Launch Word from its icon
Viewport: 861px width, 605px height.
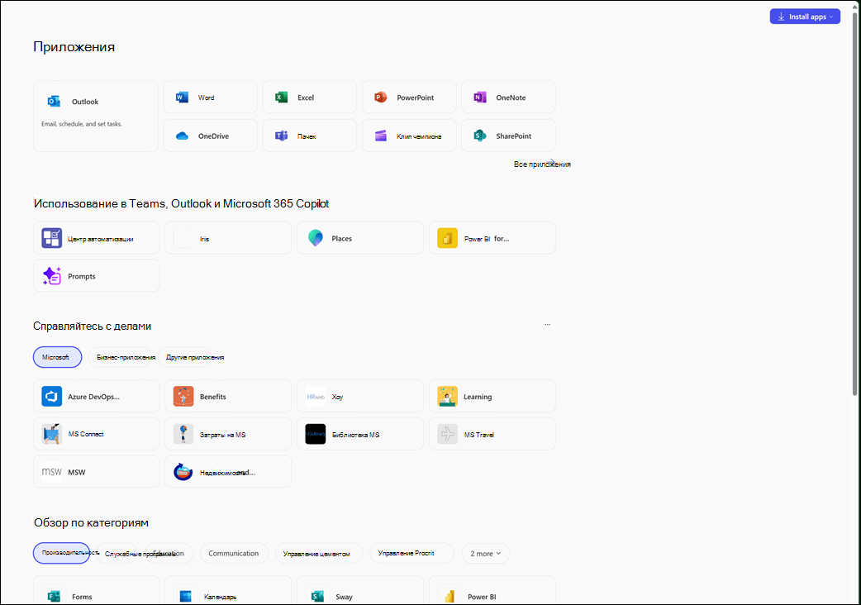[x=182, y=98]
